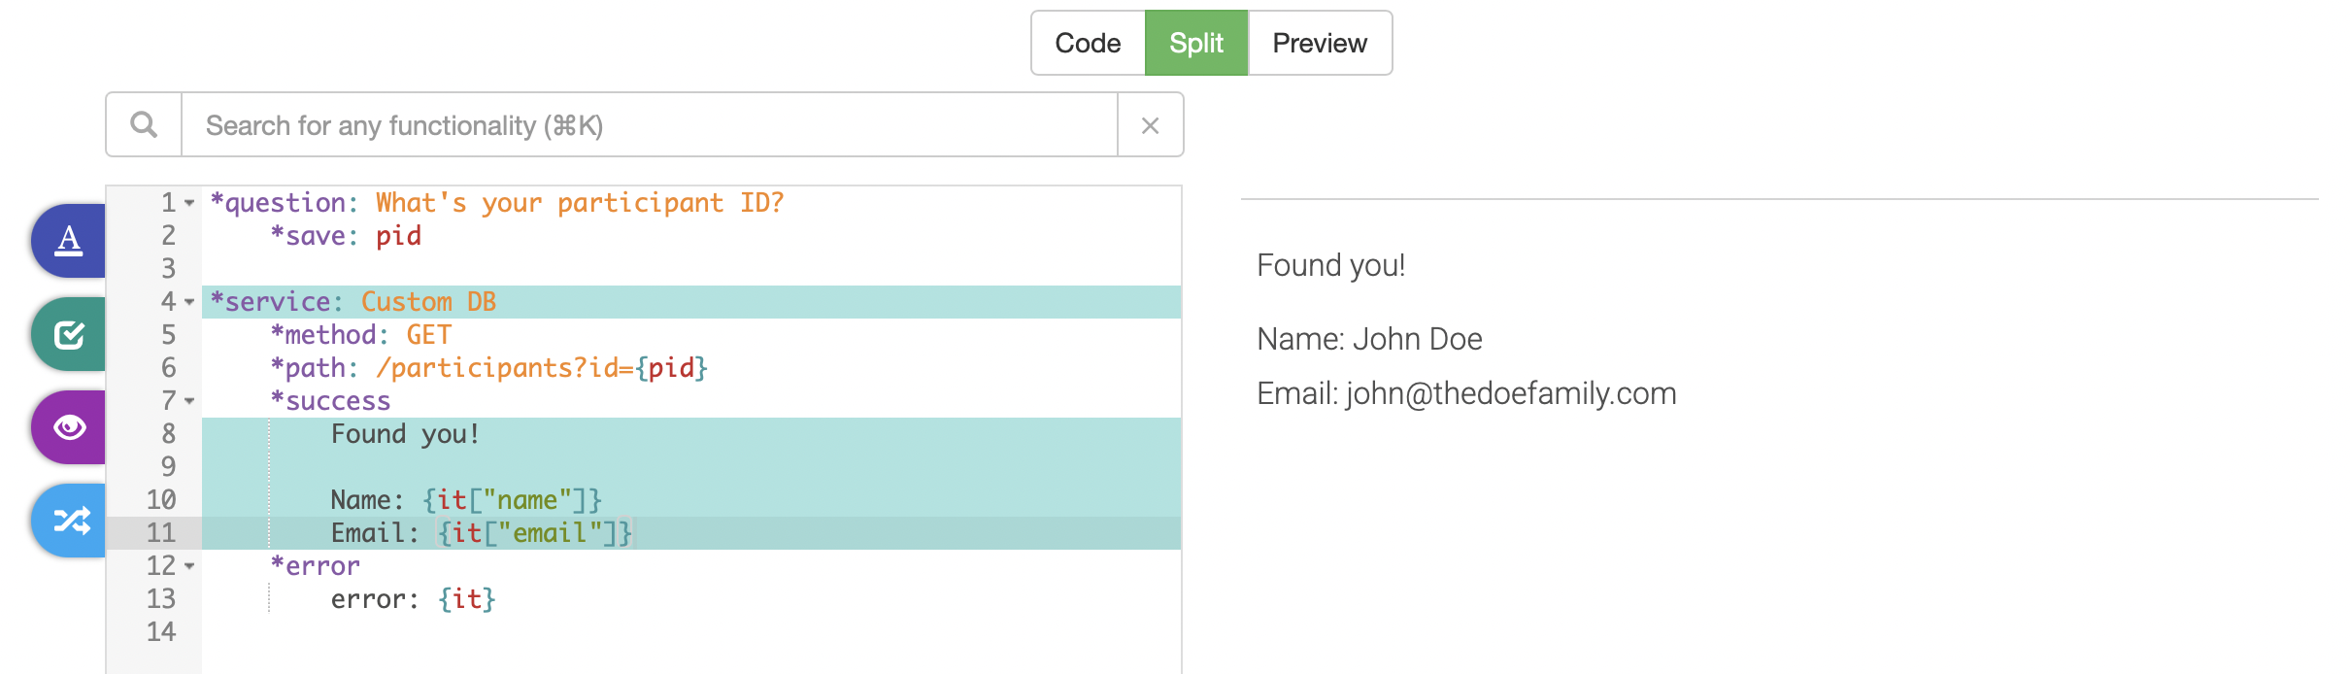Click 'Custom DB' in the service line
This screenshot has width=2350, height=674.
click(x=428, y=302)
